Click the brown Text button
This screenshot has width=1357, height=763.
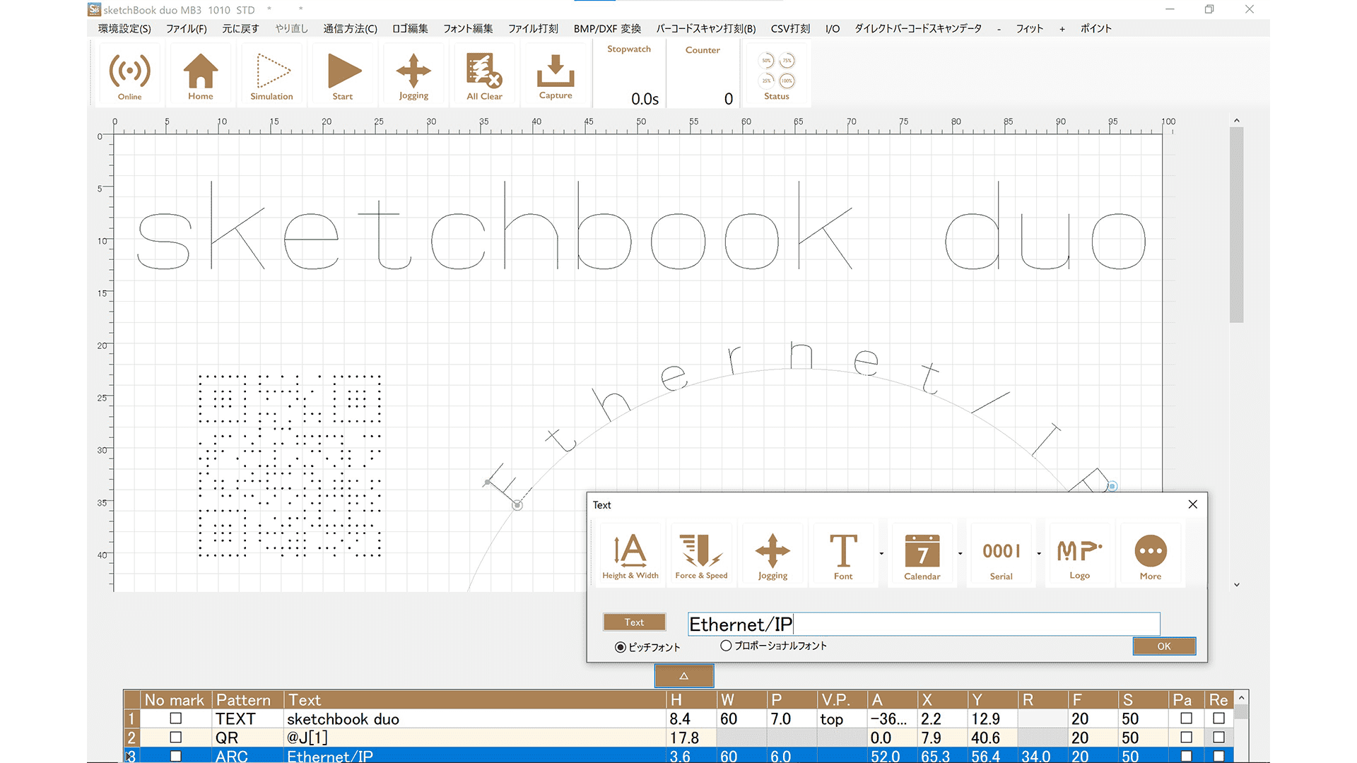[x=634, y=622]
